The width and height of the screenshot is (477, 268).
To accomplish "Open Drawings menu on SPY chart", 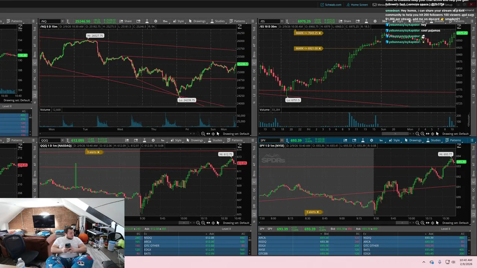I will [x=413, y=140].
